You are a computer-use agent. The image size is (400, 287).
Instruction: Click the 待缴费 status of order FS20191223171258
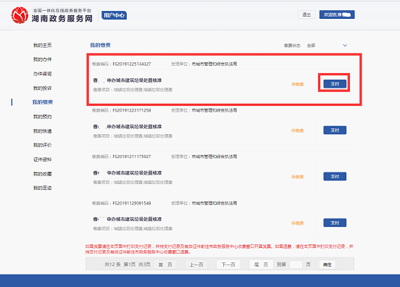click(x=297, y=130)
